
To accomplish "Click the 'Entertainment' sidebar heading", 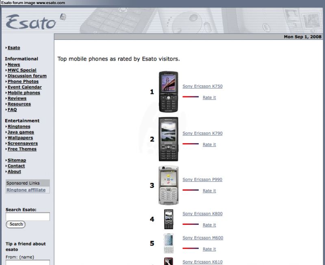I will click(x=22, y=121).
